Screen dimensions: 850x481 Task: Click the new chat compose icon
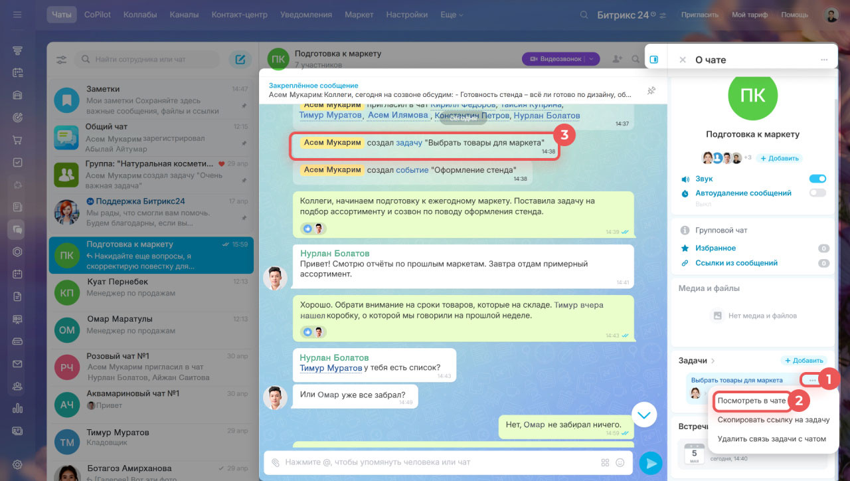pos(240,60)
